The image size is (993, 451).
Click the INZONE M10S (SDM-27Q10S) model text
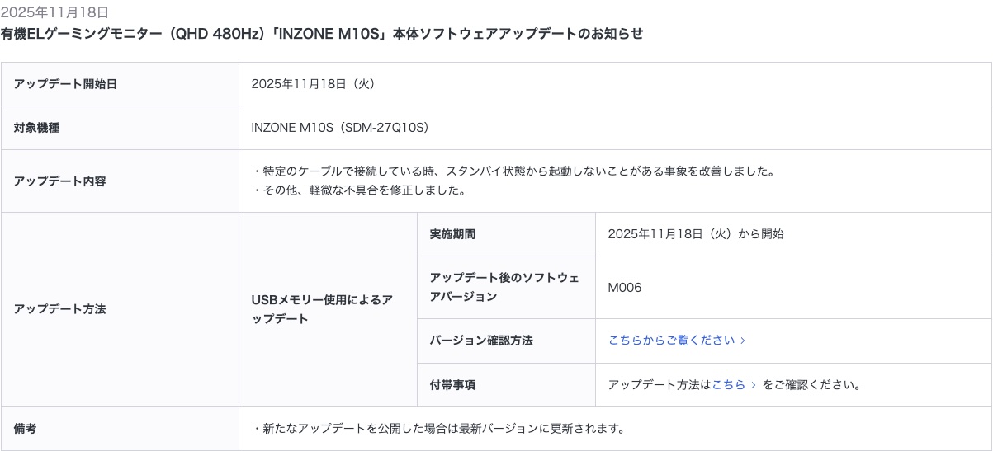pyautogui.click(x=339, y=128)
